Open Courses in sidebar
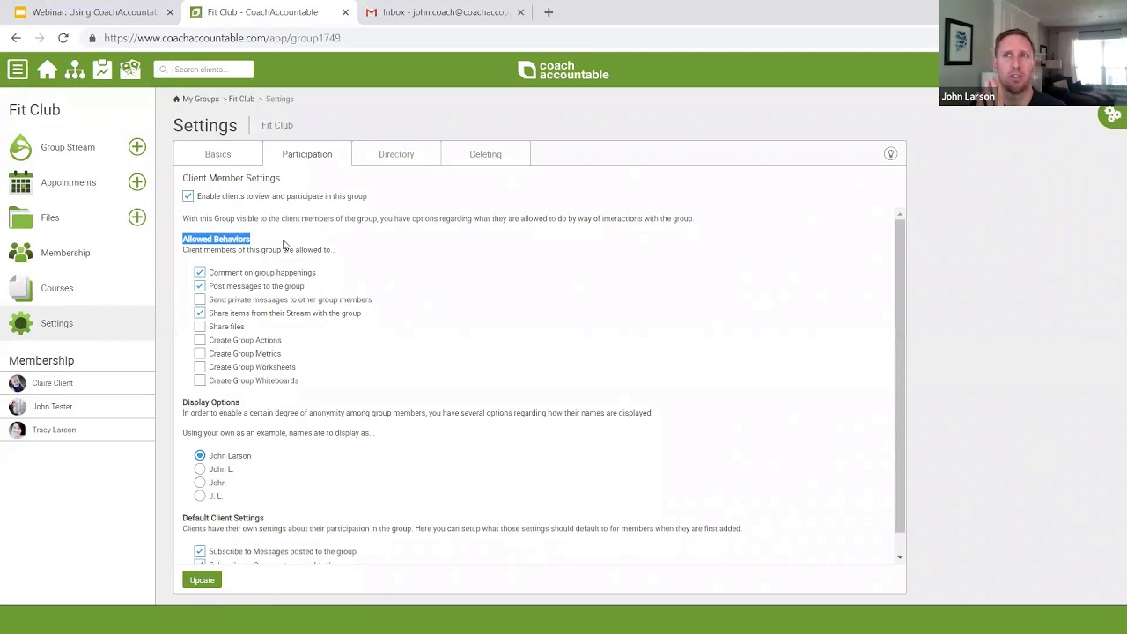Screen dimensions: 1127x634 (x=57, y=288)
